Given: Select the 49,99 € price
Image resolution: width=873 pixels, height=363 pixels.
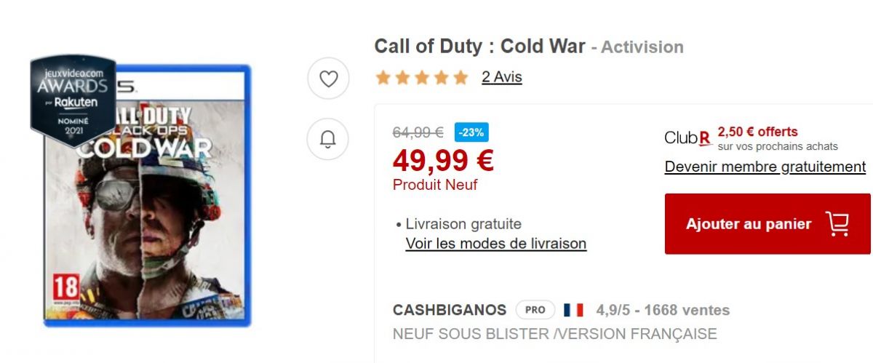Looking at the screenshot, I should click(443, 160).
